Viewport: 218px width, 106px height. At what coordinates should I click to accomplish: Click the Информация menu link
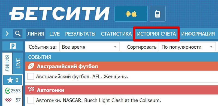pos(198,34)
